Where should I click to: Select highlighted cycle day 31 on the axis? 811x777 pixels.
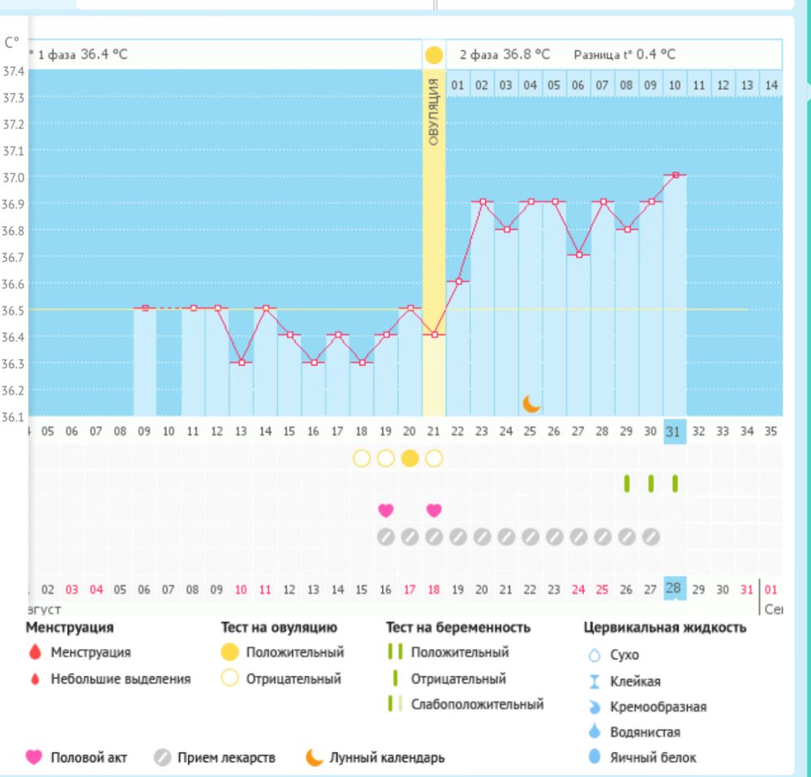[674, 431]
